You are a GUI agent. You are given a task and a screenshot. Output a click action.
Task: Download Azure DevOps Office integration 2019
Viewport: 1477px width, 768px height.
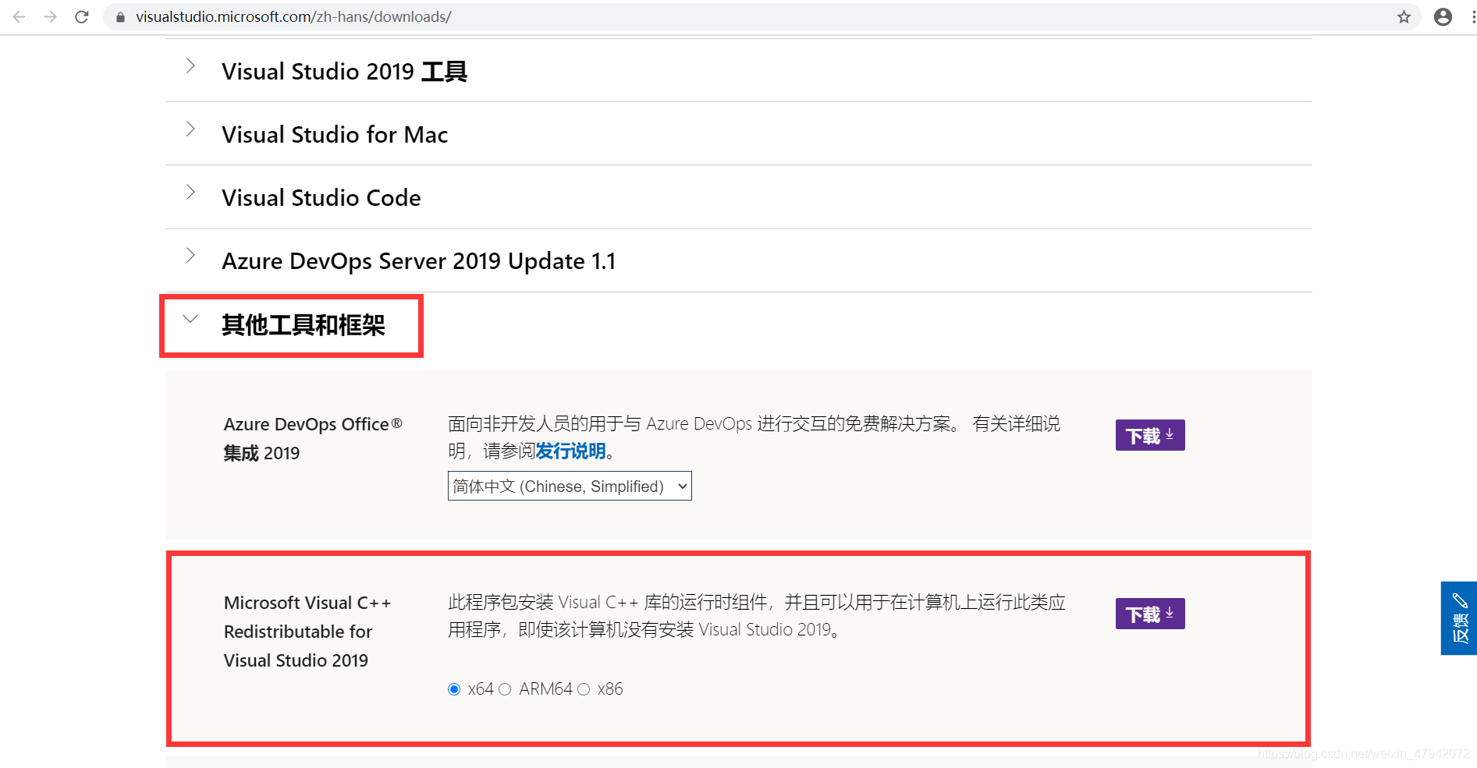[x=1150, y=435]
